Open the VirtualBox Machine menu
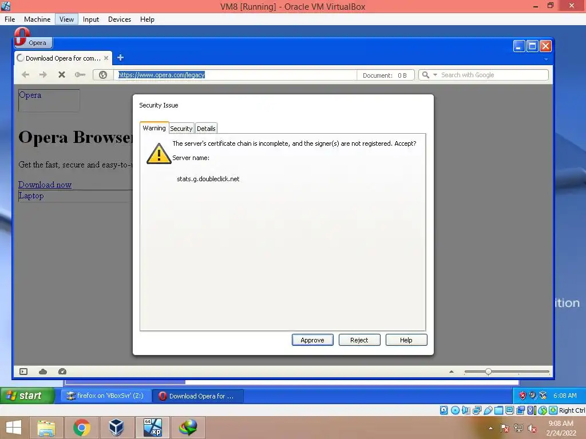This screenshot has height=439, width=586. point(37,19)
